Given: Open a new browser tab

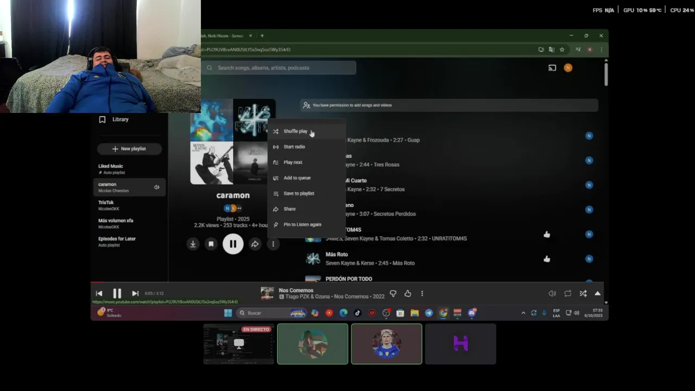Looking at the screenshot, I should [x=262, y=36].
